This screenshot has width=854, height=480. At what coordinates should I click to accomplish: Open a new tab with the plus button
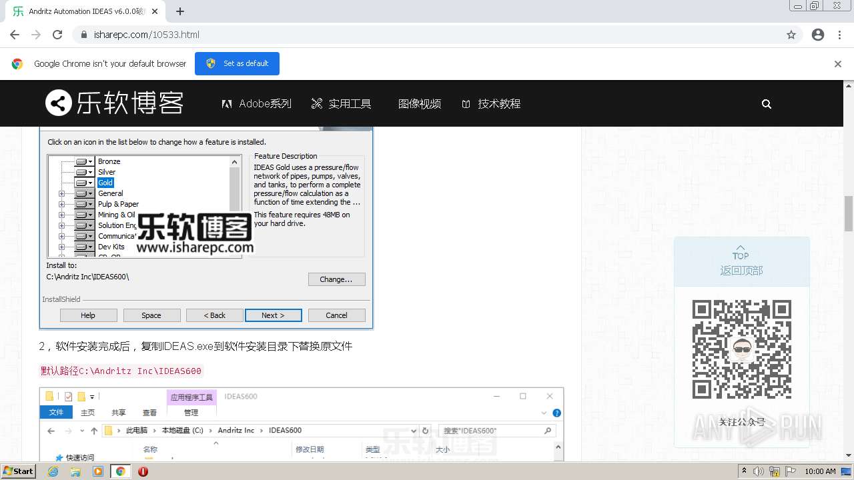(x=180, y=11)
